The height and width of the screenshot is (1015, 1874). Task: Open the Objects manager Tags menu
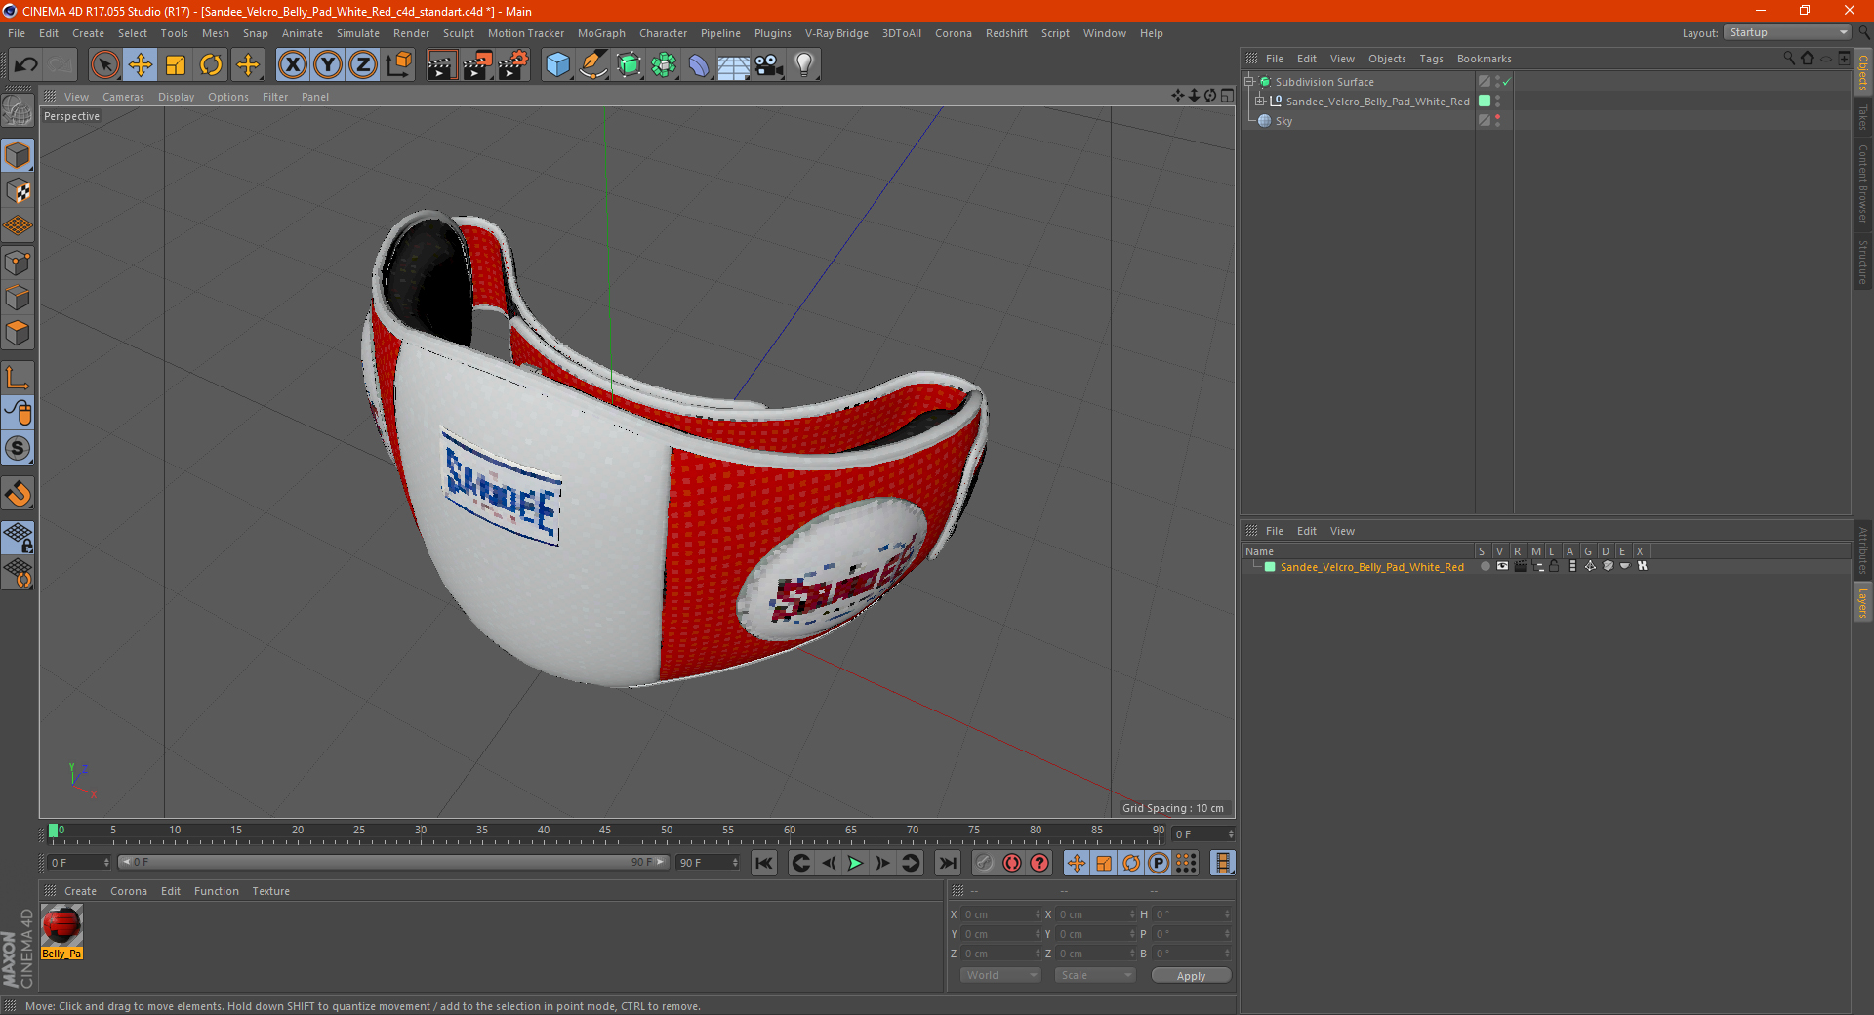[1431, 59]
